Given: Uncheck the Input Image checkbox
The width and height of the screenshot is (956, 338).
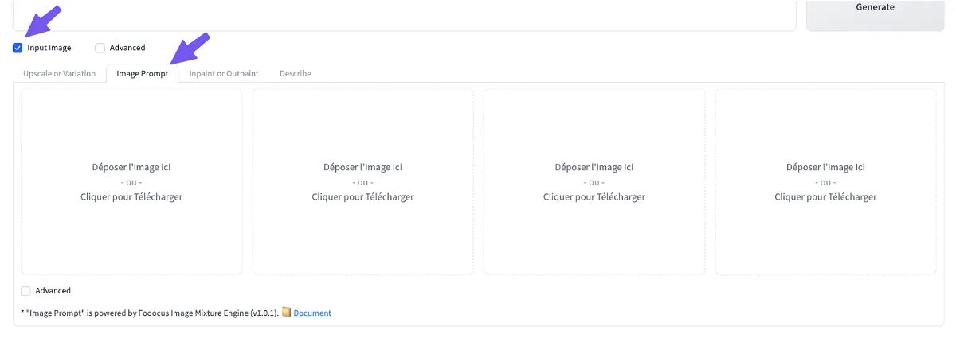Looking at the screenshot, I should coord(18,48).
